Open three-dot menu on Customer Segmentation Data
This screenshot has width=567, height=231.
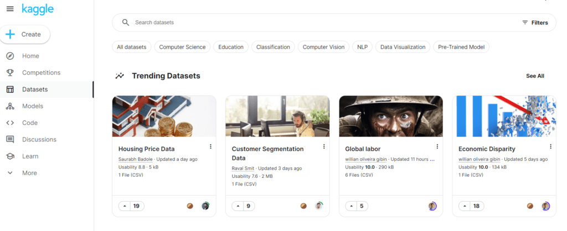(x=324, y=146)
